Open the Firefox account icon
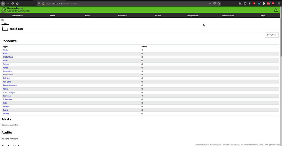The image size is (282, 146). 250,4
